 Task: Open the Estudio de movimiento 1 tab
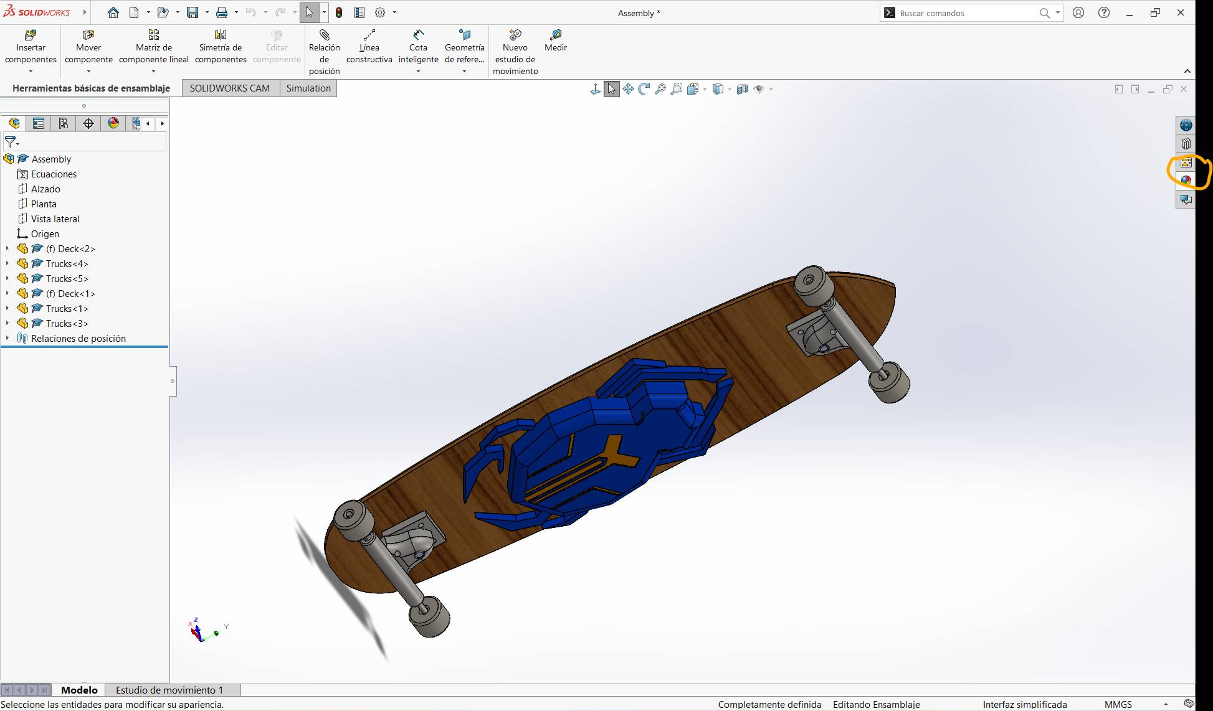(x=169, y=690)
